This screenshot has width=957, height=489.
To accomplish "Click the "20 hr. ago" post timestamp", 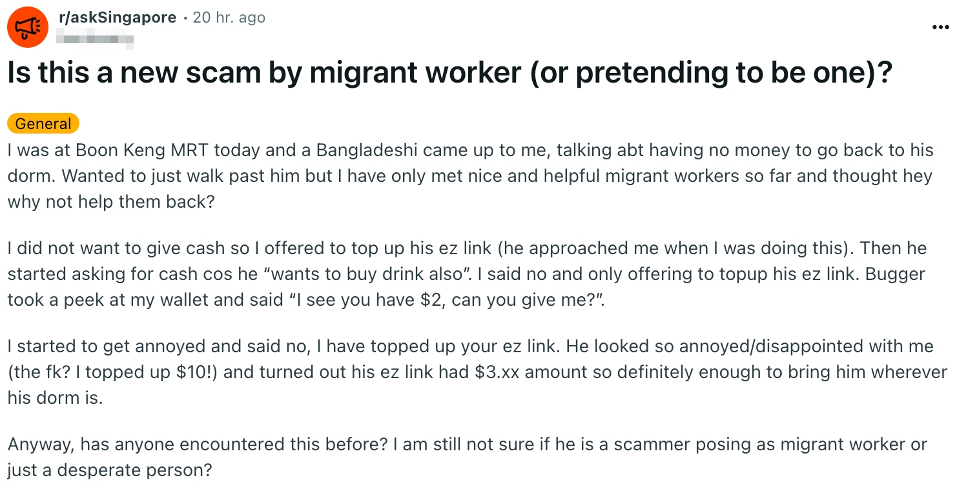I will [229, 18].
